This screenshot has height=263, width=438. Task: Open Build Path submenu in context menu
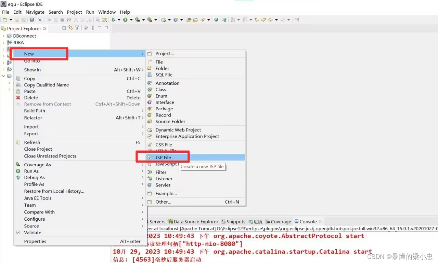(80, 111)
